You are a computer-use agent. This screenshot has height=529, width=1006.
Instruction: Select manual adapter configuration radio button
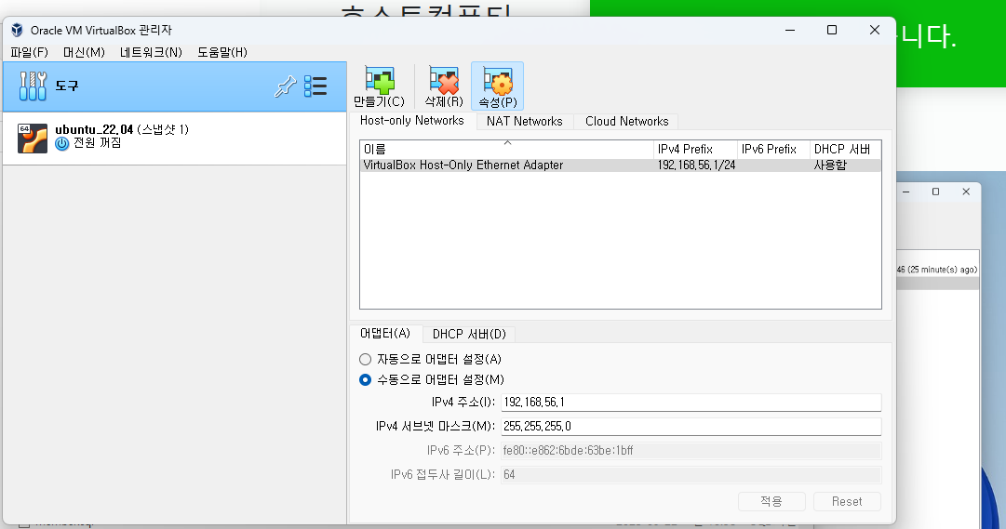(x=365, y=379)
